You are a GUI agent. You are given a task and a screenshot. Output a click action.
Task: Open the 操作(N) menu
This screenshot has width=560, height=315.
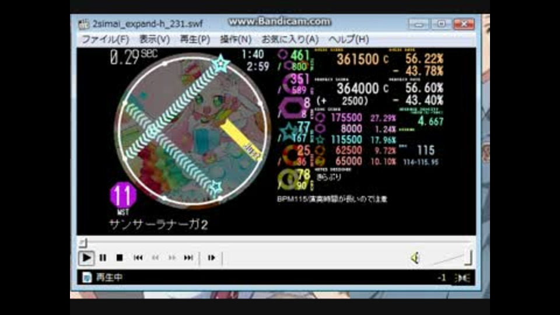tap(236, 39)
